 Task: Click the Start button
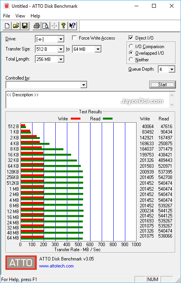pyautogui.click(x=162, y=85)
